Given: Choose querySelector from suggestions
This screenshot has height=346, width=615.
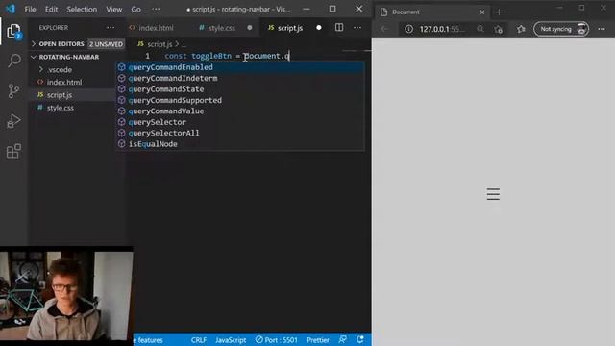Looking at the screenshot, I should pos(240,122).
